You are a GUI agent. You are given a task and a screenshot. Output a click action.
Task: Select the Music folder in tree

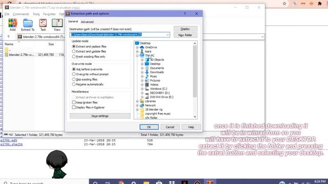[x=153, y=76]
